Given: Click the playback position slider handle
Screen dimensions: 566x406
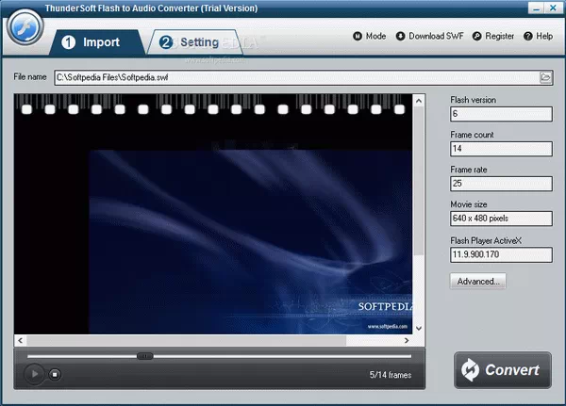Looking at the screenshot, I should click(x=144, y=356).
